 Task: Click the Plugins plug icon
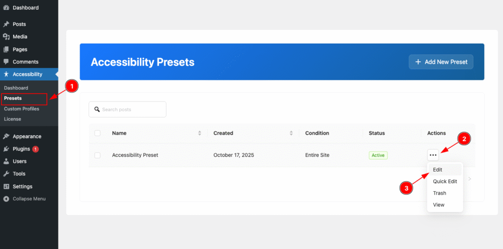pyautogui.click(x=6, y=149)
